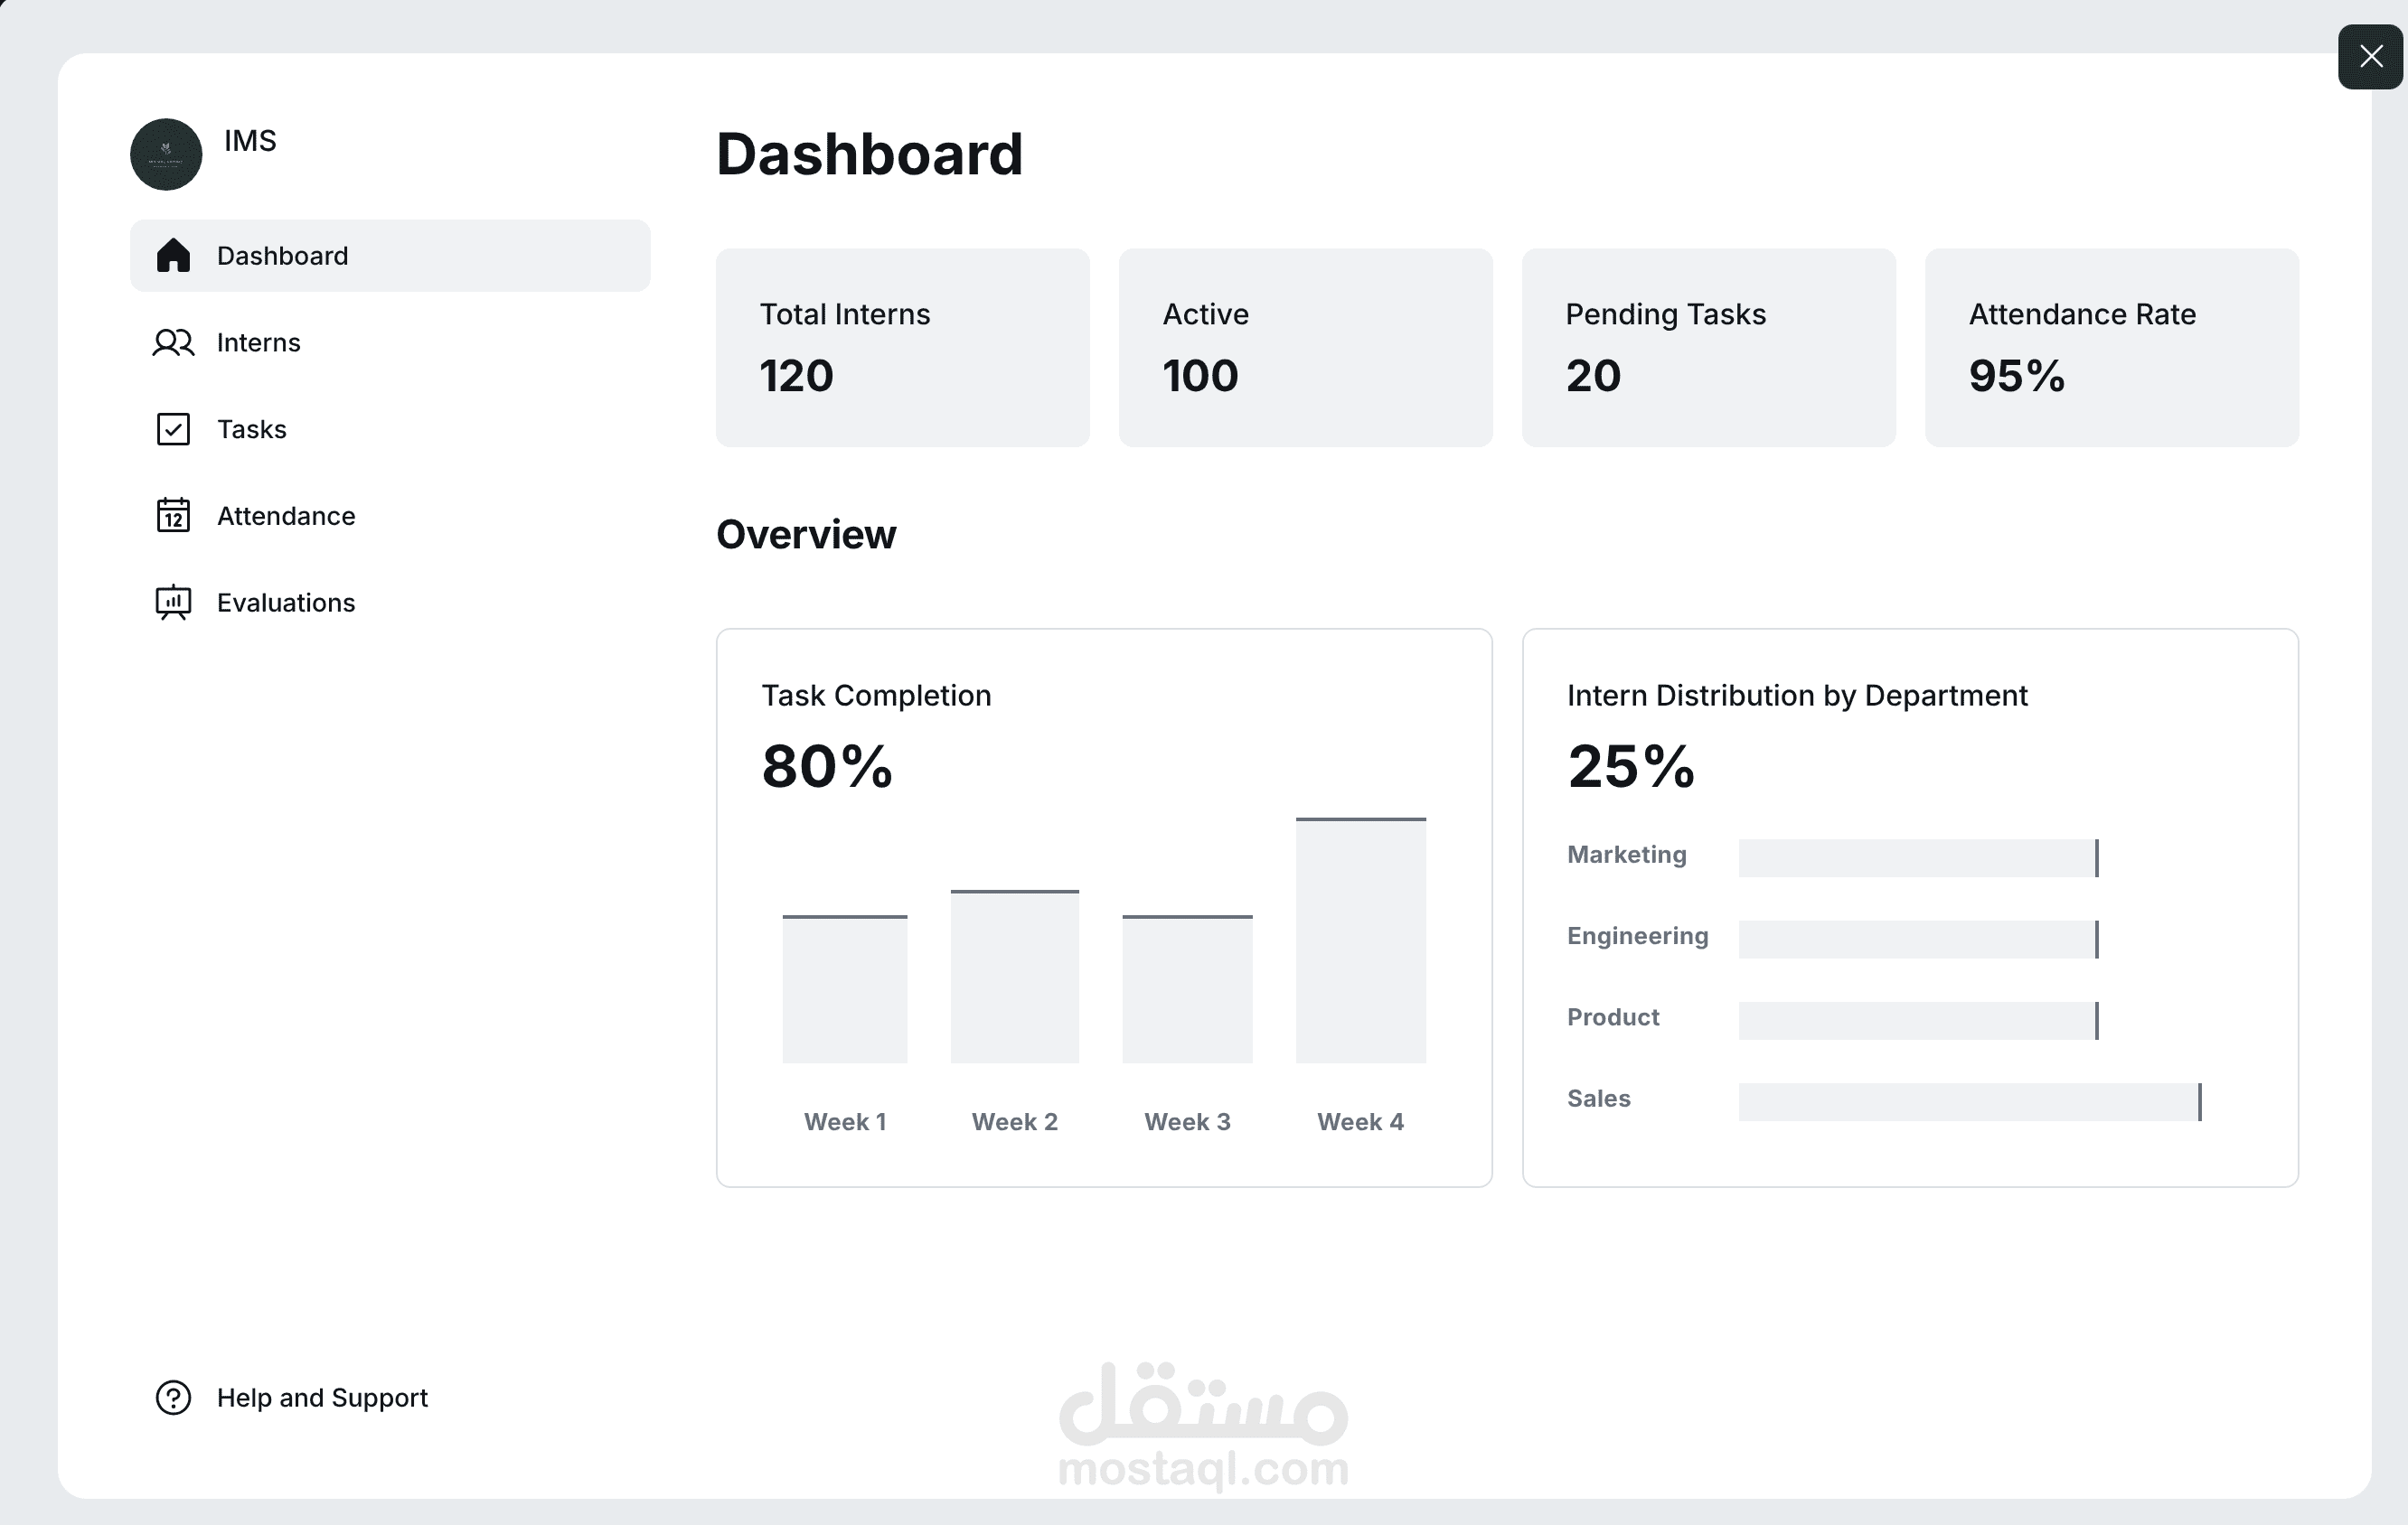Switch to the Evaluations section

286,602
